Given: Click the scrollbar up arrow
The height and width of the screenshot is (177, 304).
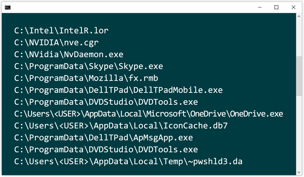Looking at the screenshot, I should click(x=299, y=16).
